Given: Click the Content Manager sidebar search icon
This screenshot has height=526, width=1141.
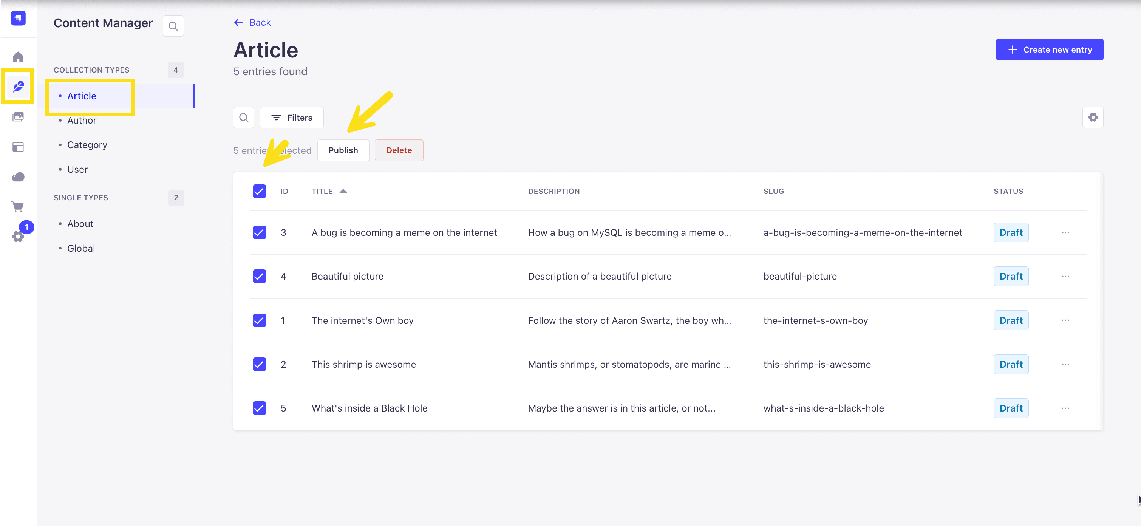Looking at the screenshot, I should pyautogui.click(x=173, y=26).
